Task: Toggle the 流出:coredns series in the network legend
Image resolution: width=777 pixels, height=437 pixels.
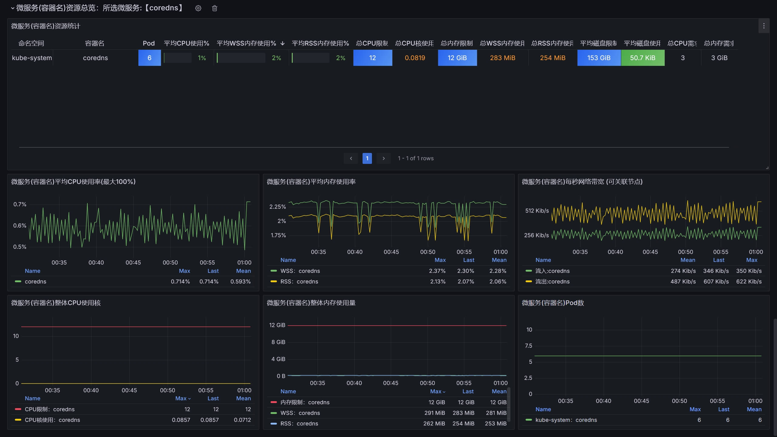Action: click(x=552, y=281)
